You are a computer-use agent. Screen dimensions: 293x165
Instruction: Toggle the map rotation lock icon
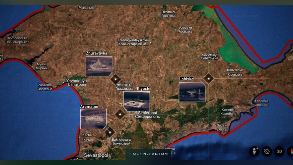(267, 151)
